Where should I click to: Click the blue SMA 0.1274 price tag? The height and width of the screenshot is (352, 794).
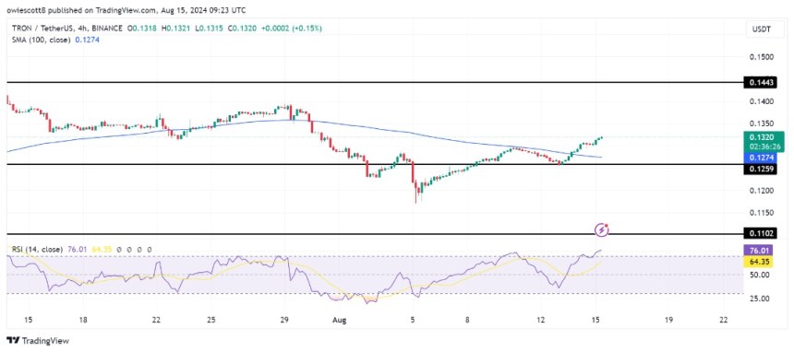tap(759, 158)
